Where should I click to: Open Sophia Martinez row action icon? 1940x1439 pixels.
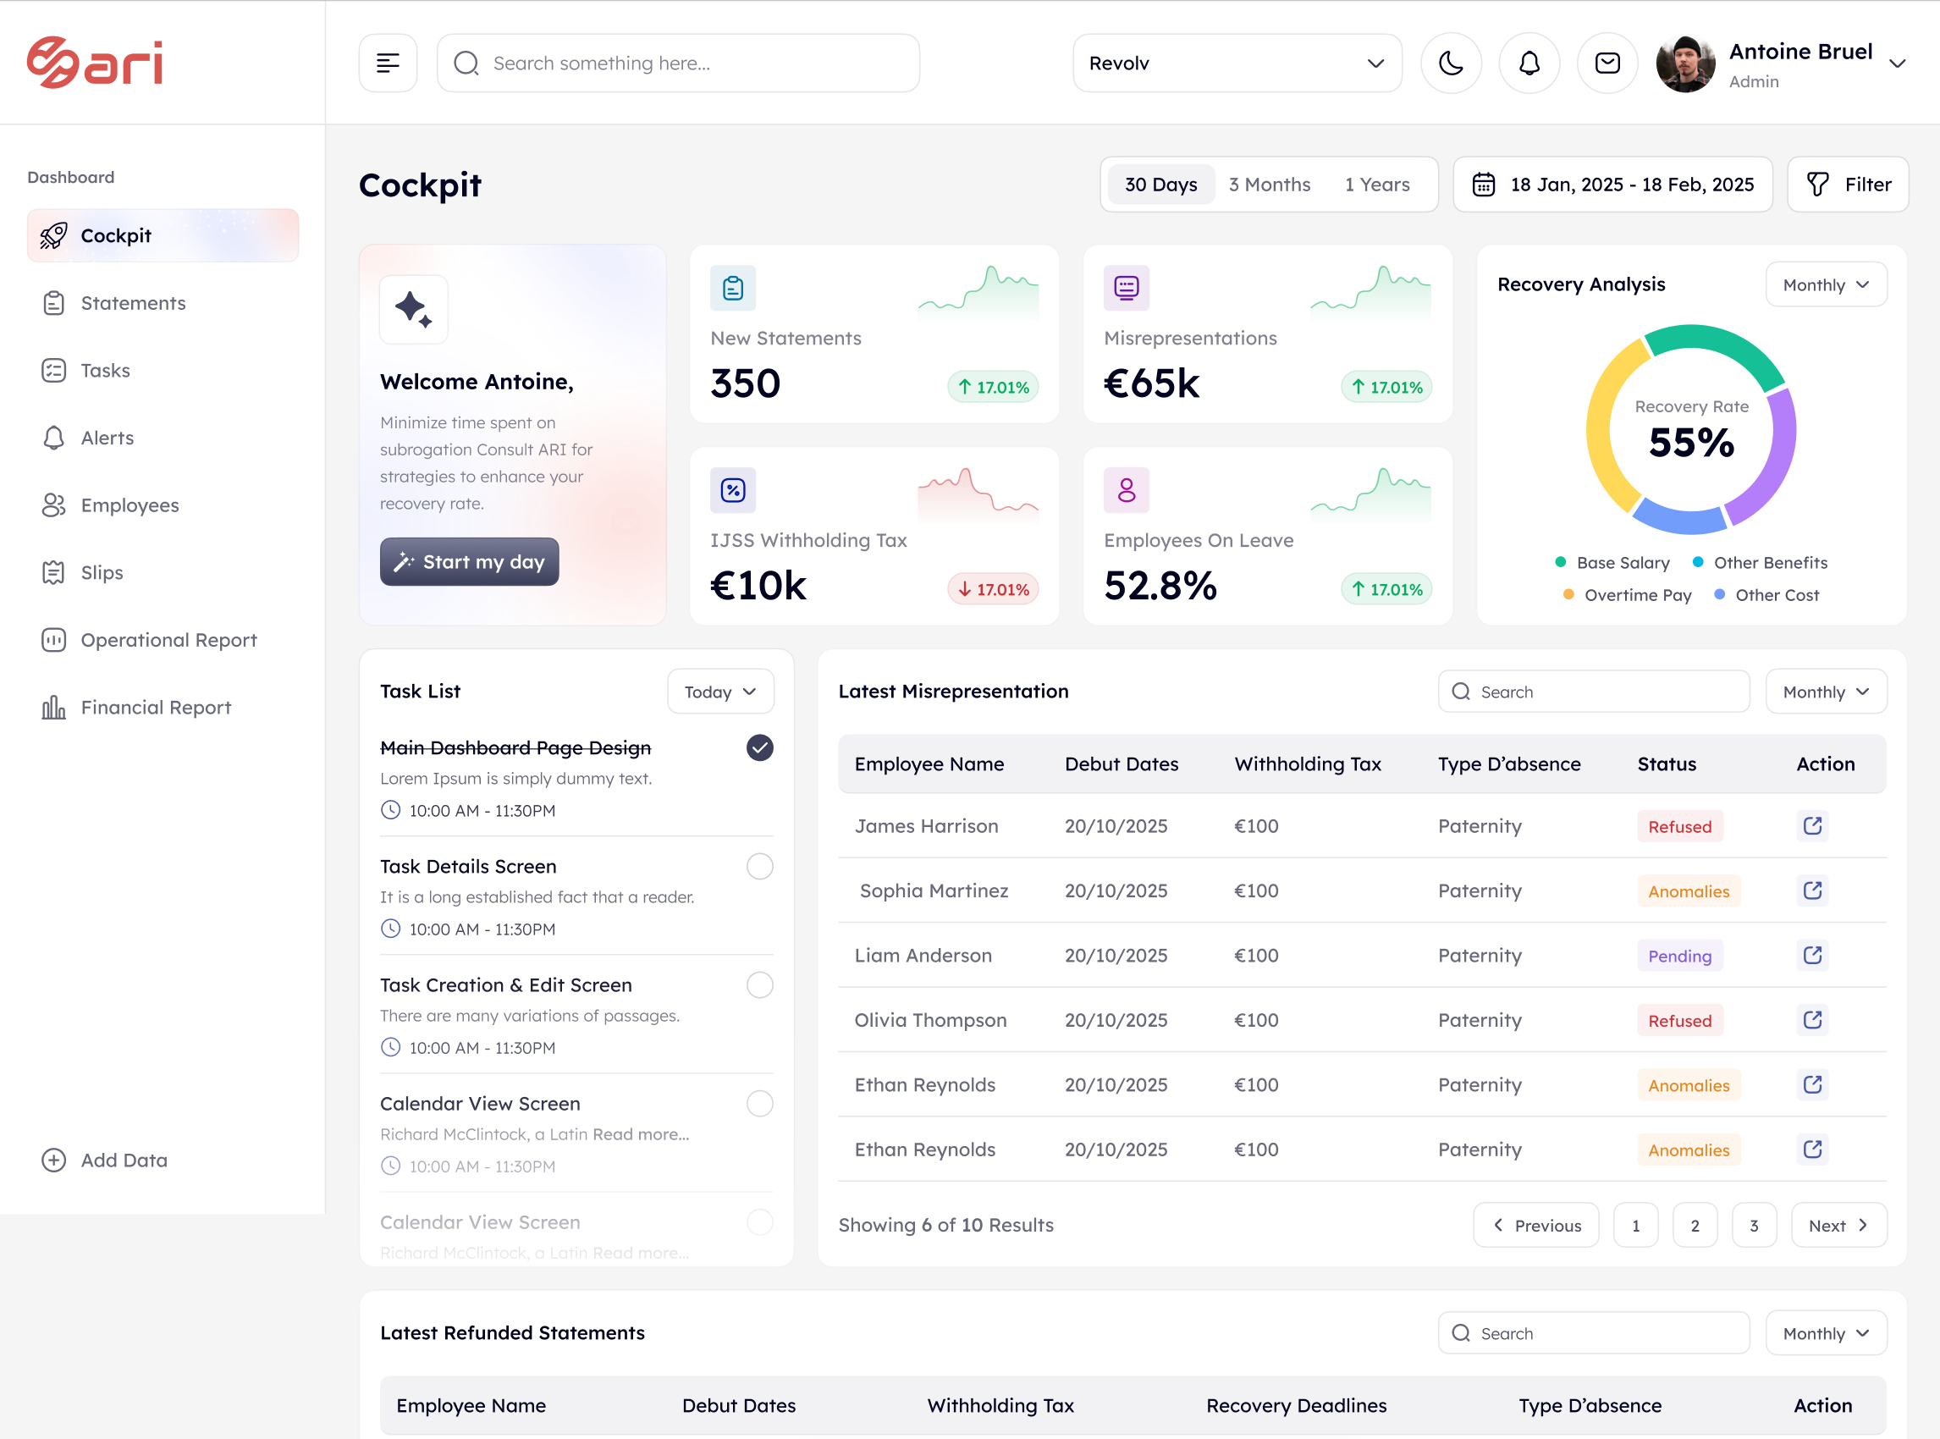1812,890
